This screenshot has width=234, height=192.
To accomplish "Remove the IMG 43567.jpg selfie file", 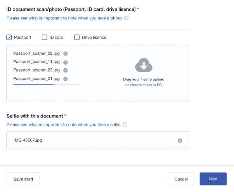I will [x=180, y=140].
